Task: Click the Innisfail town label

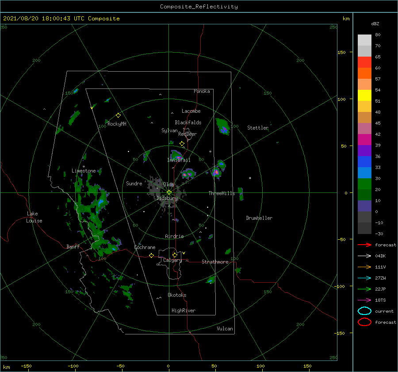Action: [x=179, y=160]
